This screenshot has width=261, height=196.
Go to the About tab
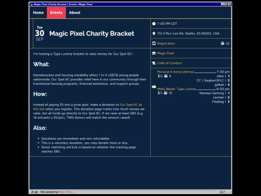pos(74,13)
